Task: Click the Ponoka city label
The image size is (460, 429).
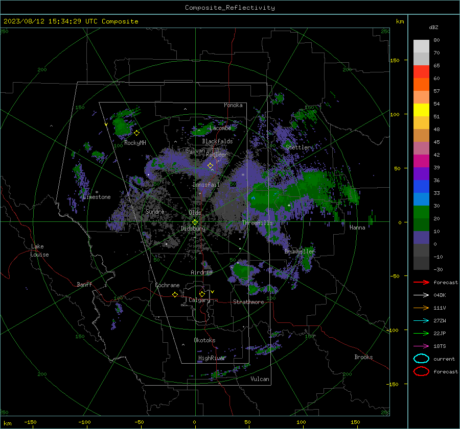Action: click(x=233, y=105)
